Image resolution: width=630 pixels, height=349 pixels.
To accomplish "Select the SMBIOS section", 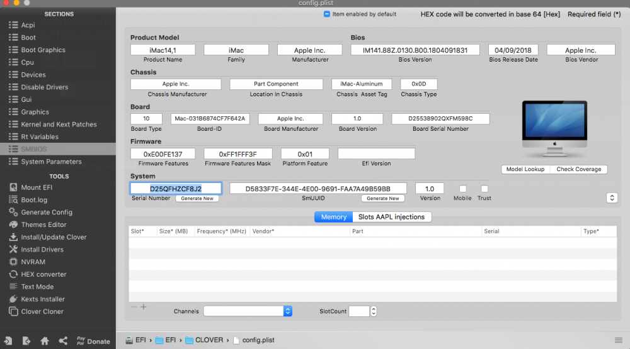I will click(x=58, y=149).
